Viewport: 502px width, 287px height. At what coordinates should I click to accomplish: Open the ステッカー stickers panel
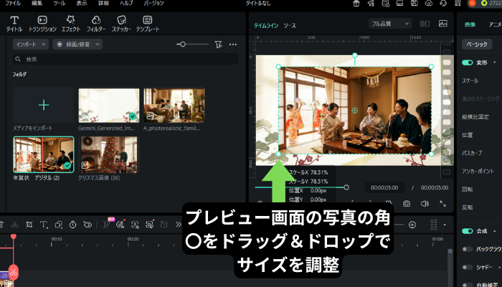point(121,24)
